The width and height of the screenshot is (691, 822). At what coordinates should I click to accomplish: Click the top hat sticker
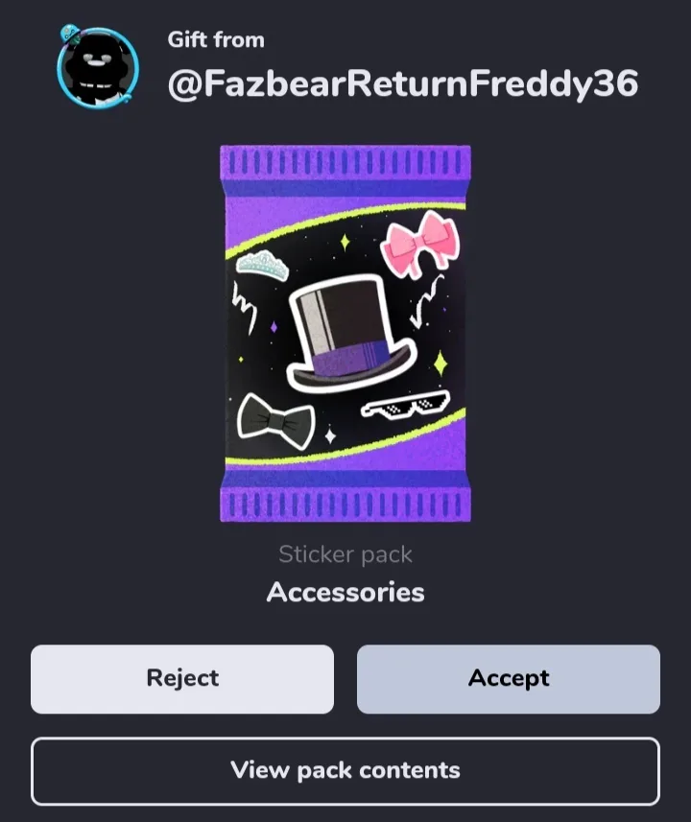tap(350, 334)
